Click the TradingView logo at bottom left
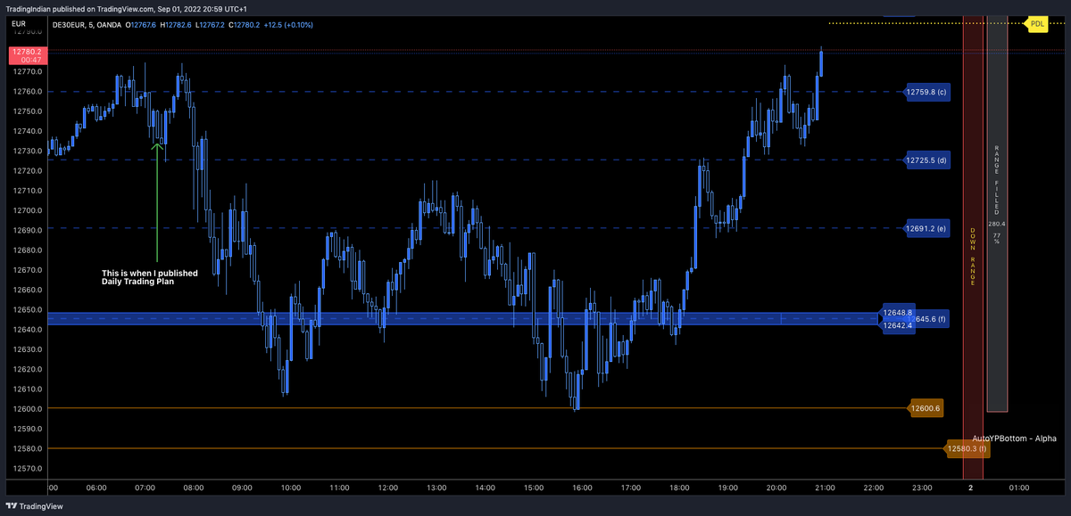 click(34, 506)
